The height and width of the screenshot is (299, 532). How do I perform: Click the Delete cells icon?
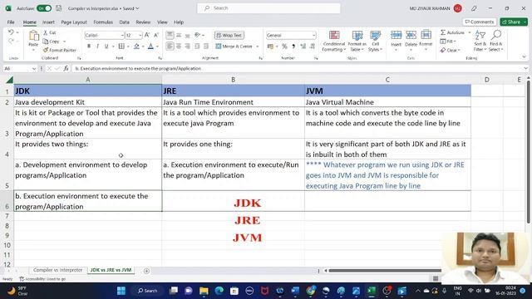click(x=411, y=35)
